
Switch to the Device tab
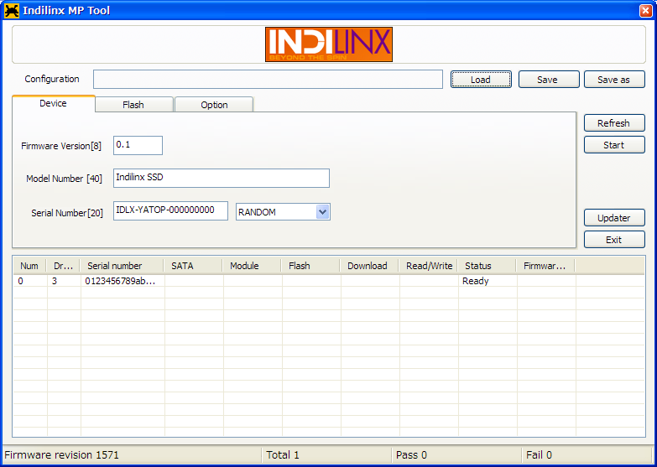click(54, 103)
